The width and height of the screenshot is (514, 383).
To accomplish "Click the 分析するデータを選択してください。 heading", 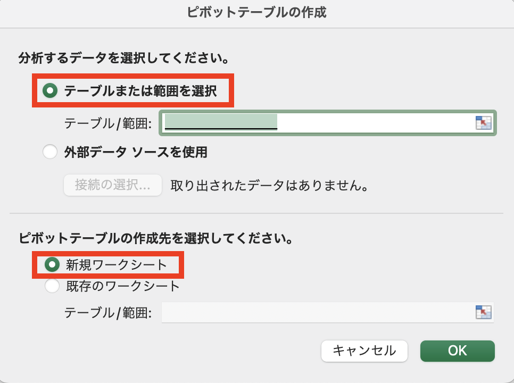I will (127, 57).
